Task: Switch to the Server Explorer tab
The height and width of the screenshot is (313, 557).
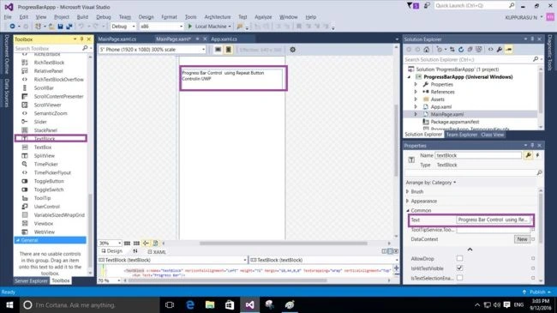Action: coord(31,281)
